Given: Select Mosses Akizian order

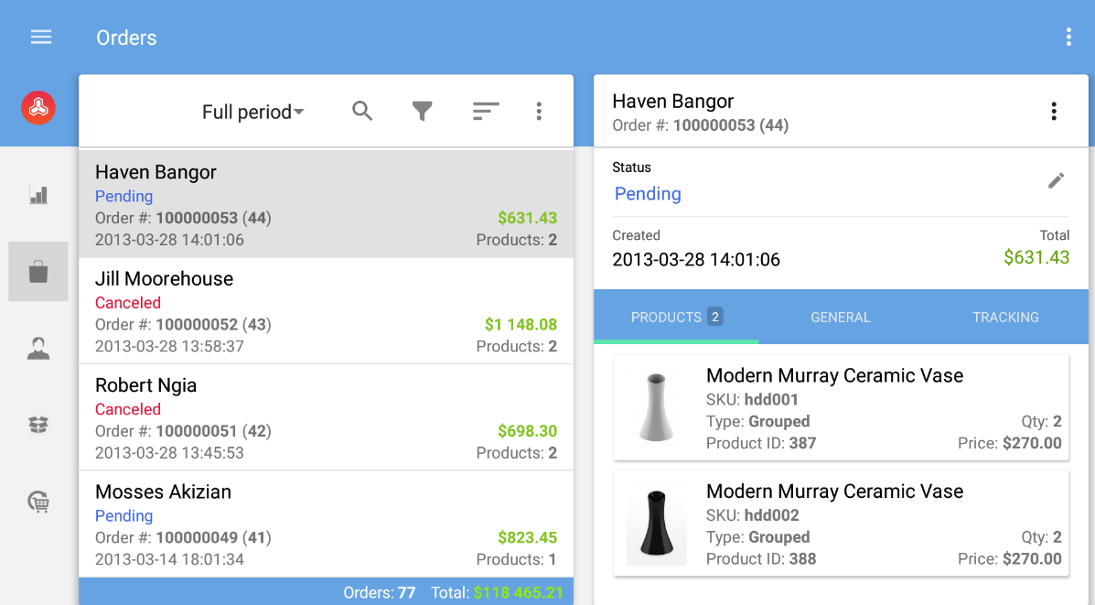Looking at the screenshot, I should point(327,524).
